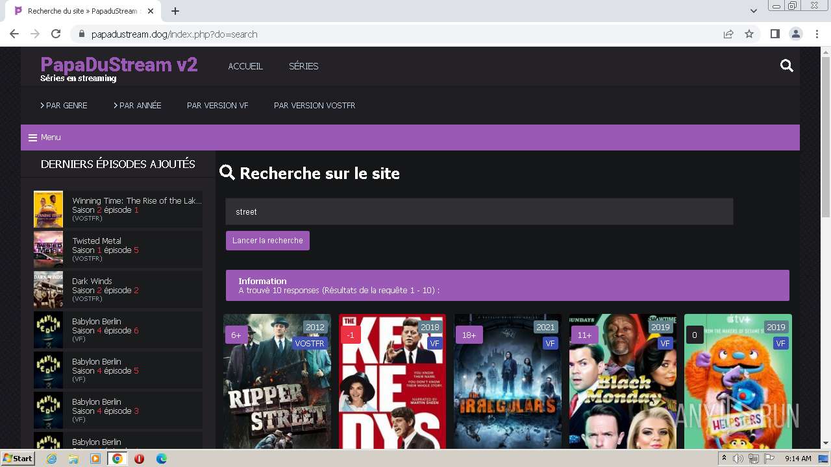Switch to Chrome in the taskbar
Viewport: 831px width, 467px height.
click(x=117, y=459)
